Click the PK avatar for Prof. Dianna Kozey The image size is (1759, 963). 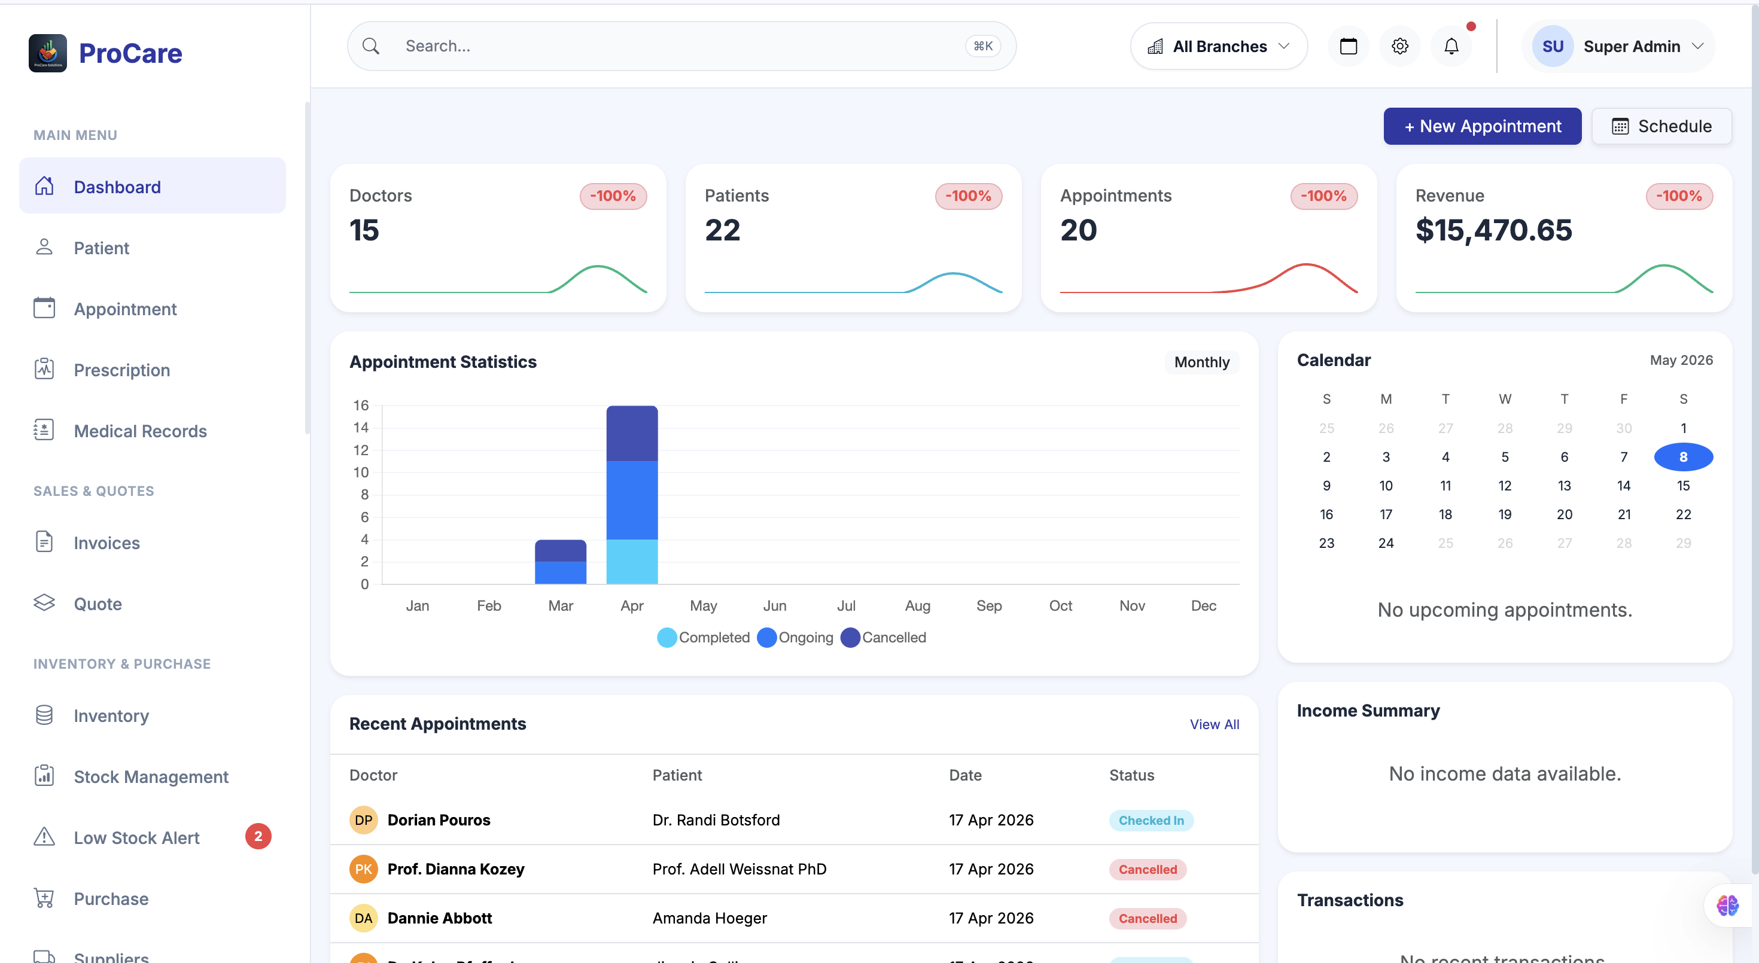(363, 869)
